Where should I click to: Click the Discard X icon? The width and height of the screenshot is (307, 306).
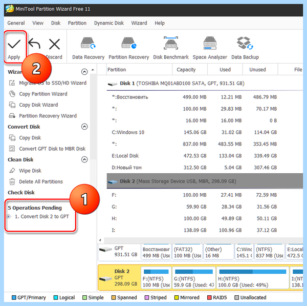[x=54, y=44]
